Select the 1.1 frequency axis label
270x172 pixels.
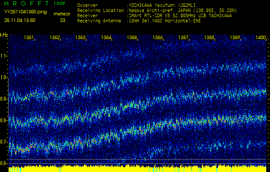(4, 56)
